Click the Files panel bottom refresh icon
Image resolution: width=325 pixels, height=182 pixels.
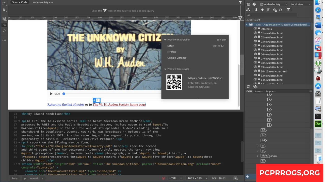click(248, 86)
